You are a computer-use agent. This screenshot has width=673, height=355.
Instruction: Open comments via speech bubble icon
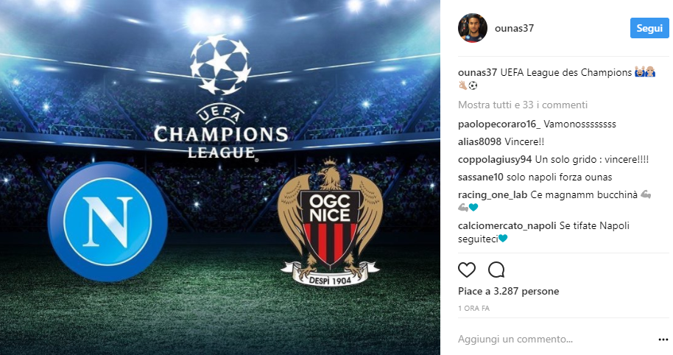coord(496,270)
